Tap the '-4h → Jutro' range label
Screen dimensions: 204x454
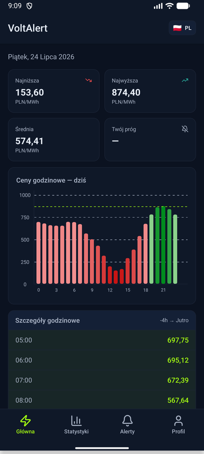tap(174, 320)
